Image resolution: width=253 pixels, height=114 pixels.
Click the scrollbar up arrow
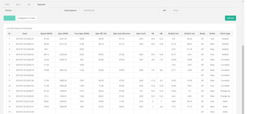(243, 1)
